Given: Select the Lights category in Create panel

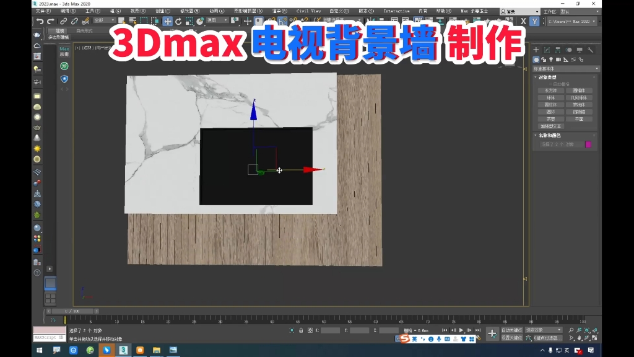Looking at the screenshot, I should pyautogui.click(x=550, y=60).
